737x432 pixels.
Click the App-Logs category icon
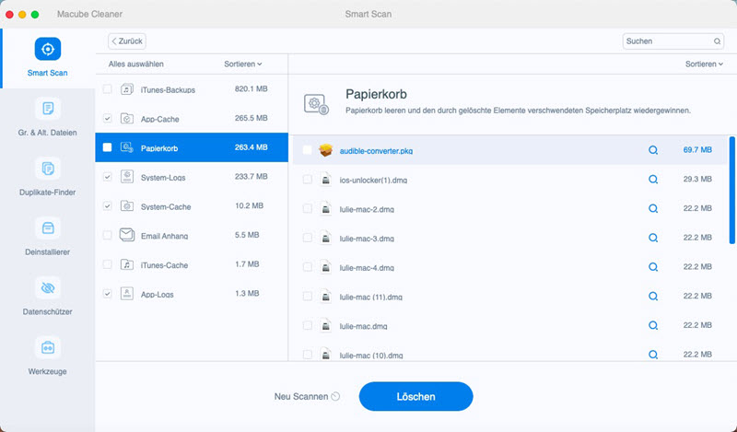coord(127,293)
